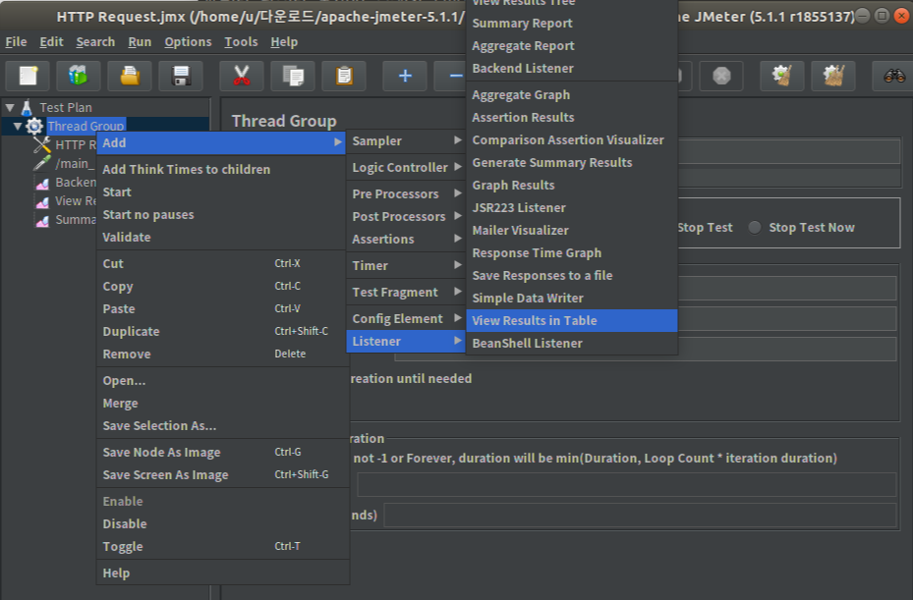This screenshot has height=600, width=913.
Task: Choose Aggregate Report listener
Action: pos(572,46)
